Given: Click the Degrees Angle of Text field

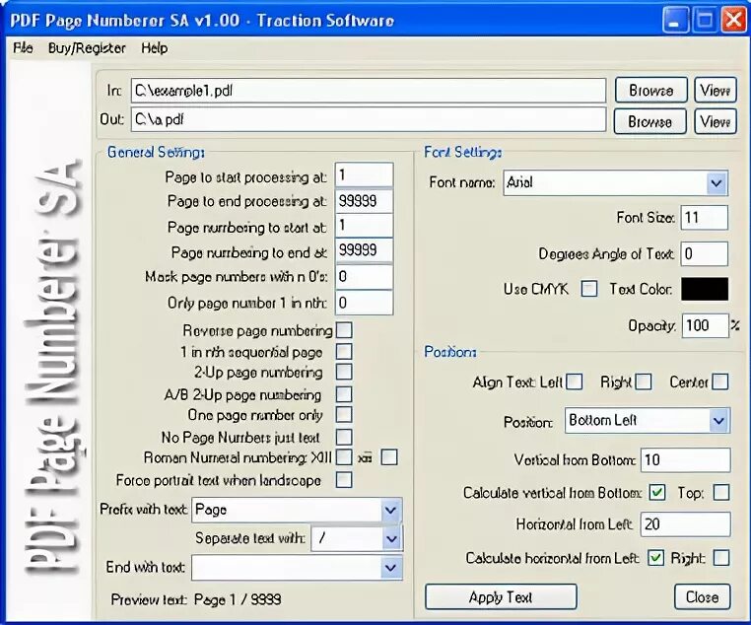Looking at the screenshot, I should pos(704,253).
